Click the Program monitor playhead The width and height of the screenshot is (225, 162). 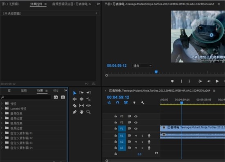pyautogui.click(x=156, y=72)
